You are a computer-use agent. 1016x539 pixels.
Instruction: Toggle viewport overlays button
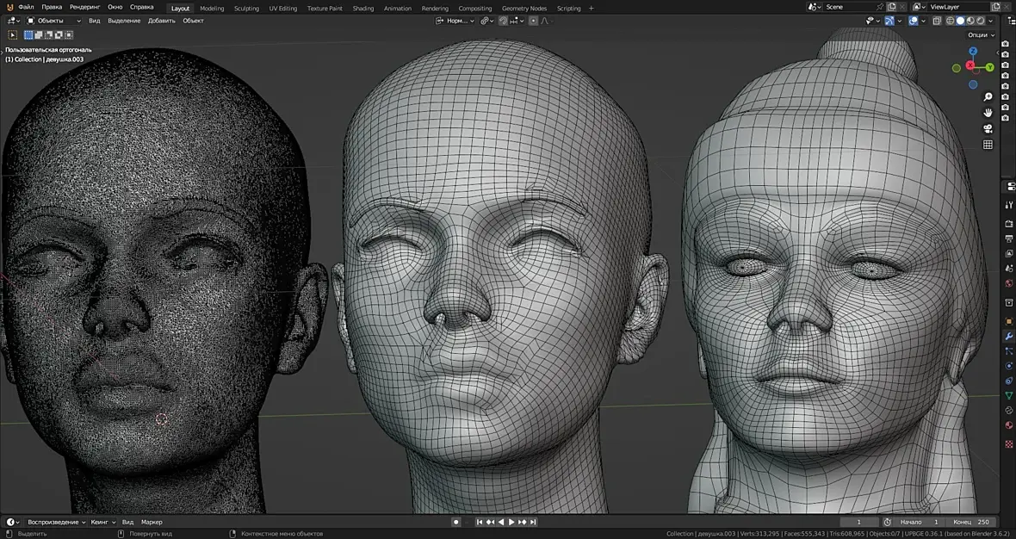914,21
